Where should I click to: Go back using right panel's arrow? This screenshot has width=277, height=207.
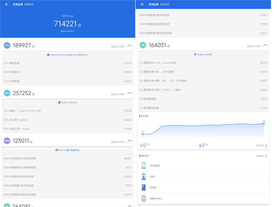pyautogui.click(x=142, y=4)
